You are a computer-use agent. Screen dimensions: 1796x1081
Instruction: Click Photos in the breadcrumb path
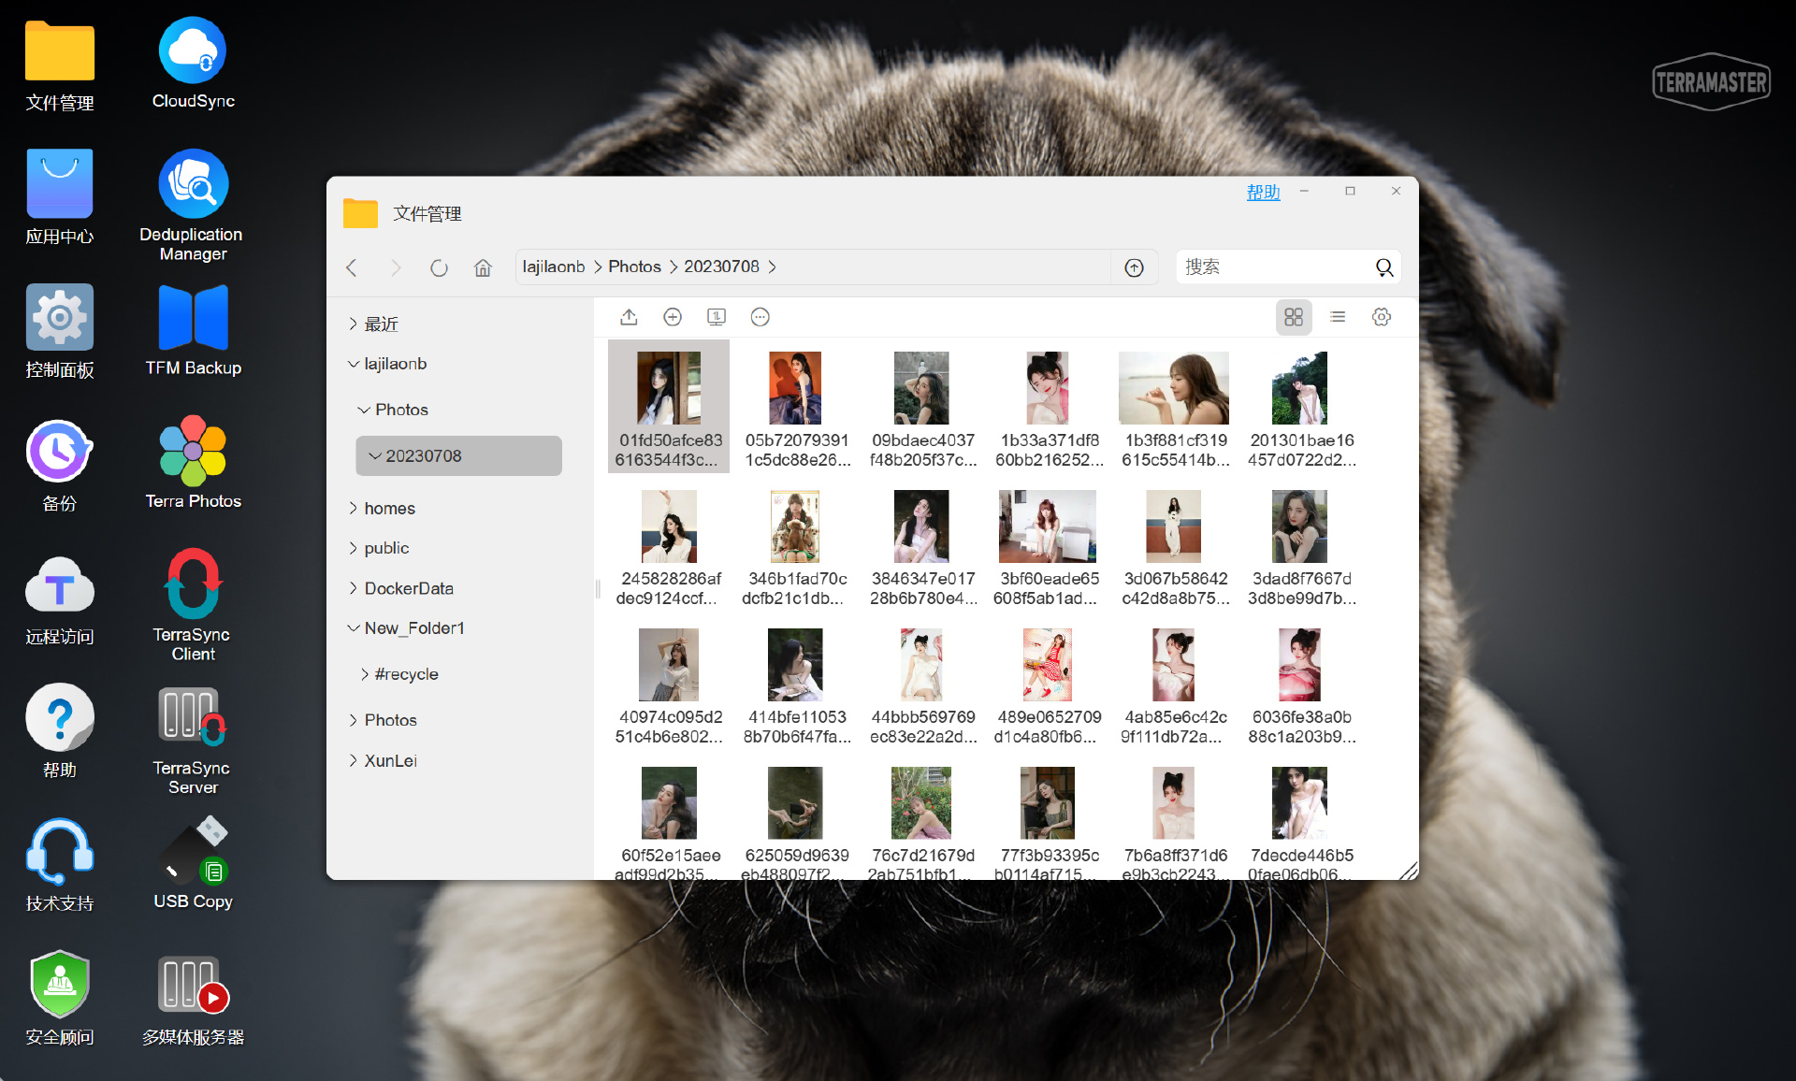634,267
